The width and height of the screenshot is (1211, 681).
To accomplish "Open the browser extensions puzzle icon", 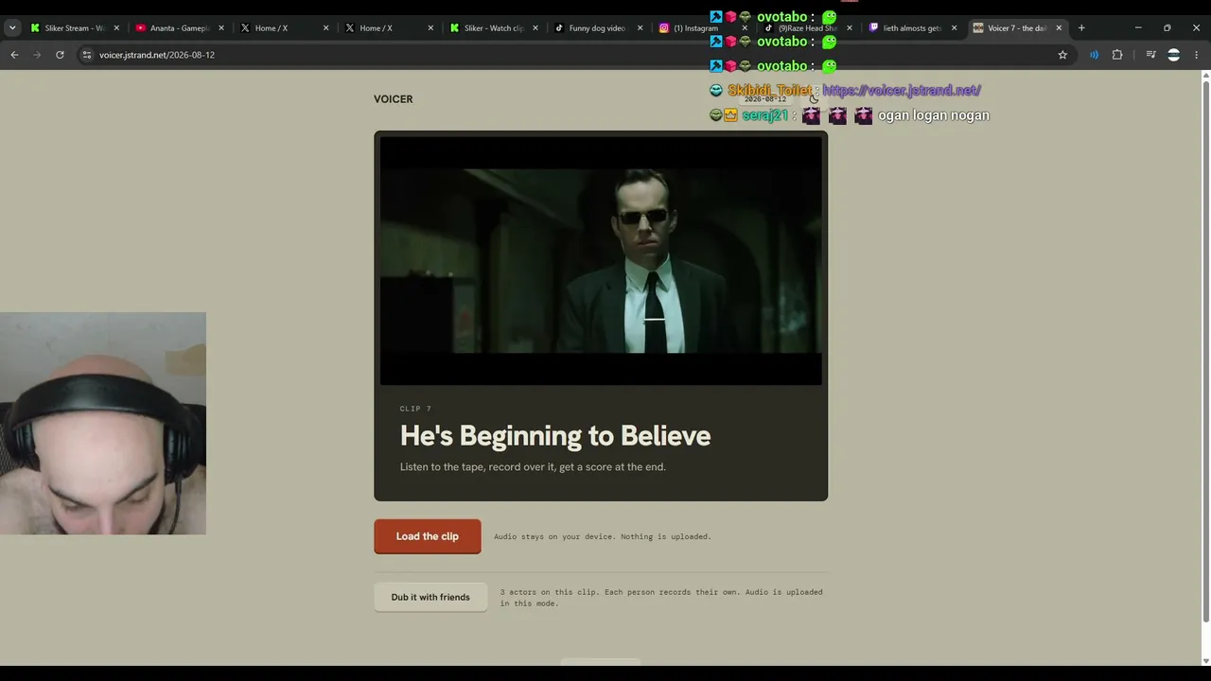I will coord(1117,55).
